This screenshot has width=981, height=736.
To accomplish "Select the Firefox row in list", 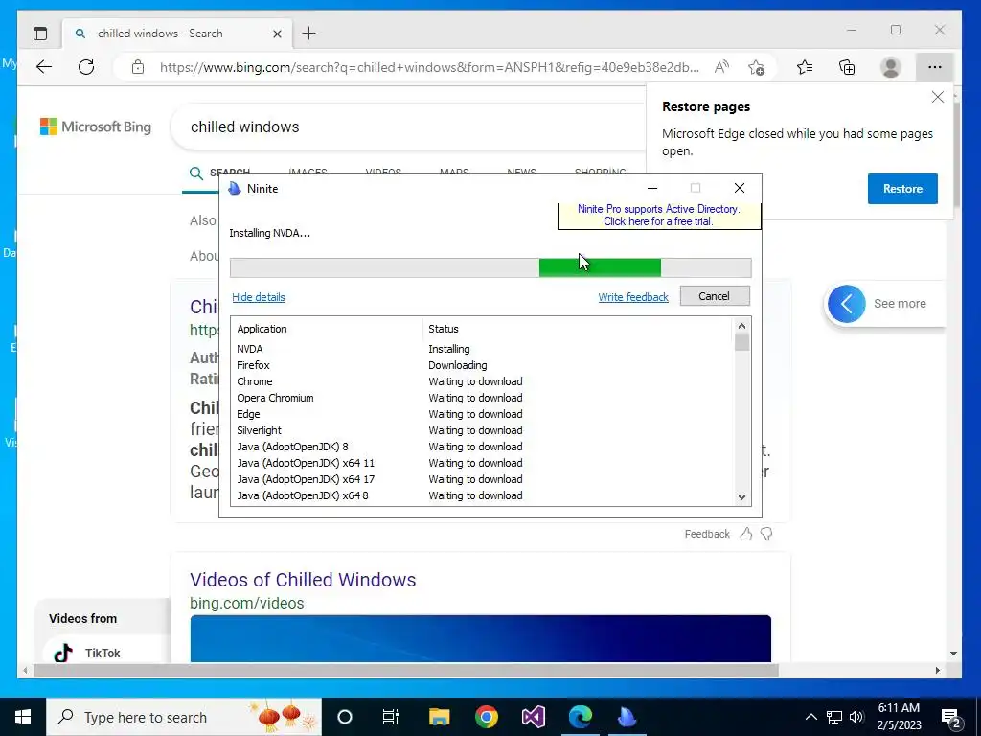I will (x=483, y=365).
